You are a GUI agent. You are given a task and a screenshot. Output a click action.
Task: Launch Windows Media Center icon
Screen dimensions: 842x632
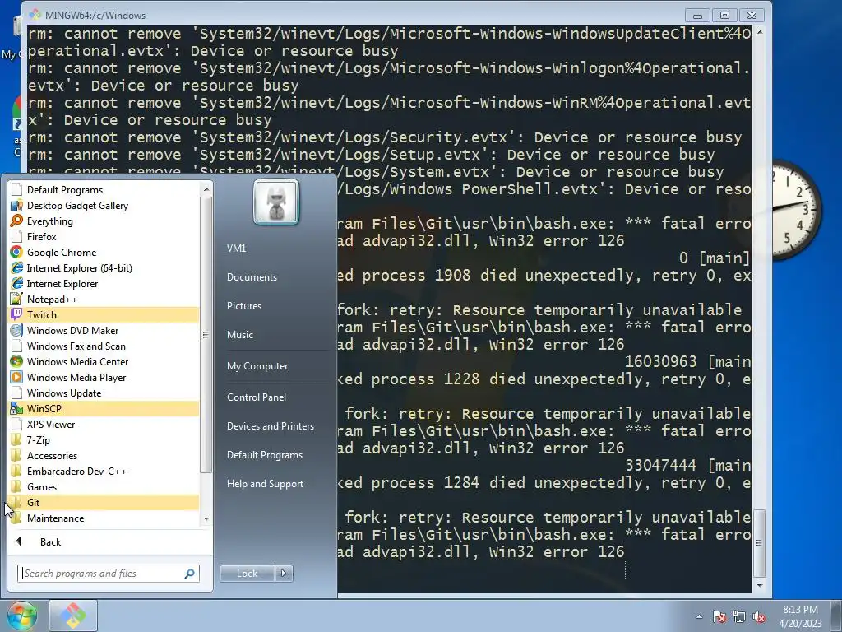coord(16,361)
